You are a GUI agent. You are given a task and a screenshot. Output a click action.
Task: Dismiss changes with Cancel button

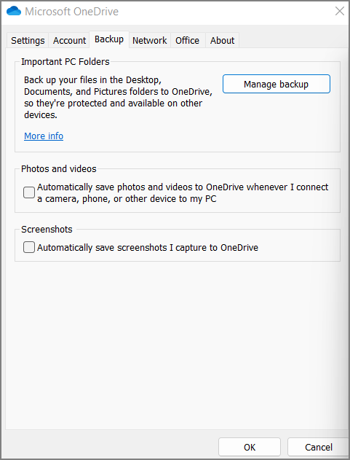[319, 447]
